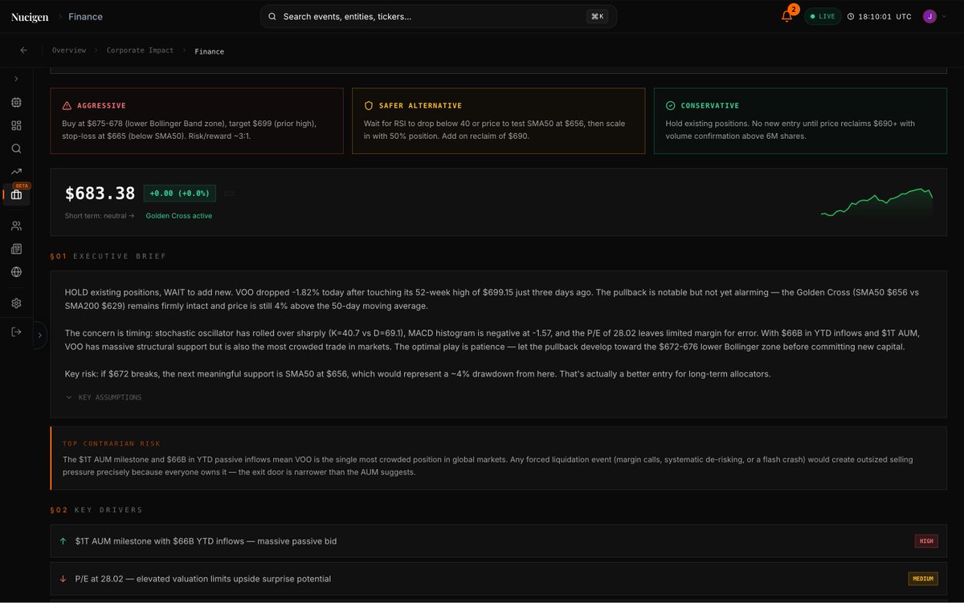Open the search events, entities, tickers field
This screenshot has height=603, width=964.
pos(438,16)
